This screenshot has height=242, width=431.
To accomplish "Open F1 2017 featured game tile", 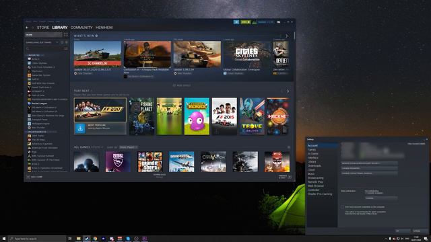I will (100, 110).
